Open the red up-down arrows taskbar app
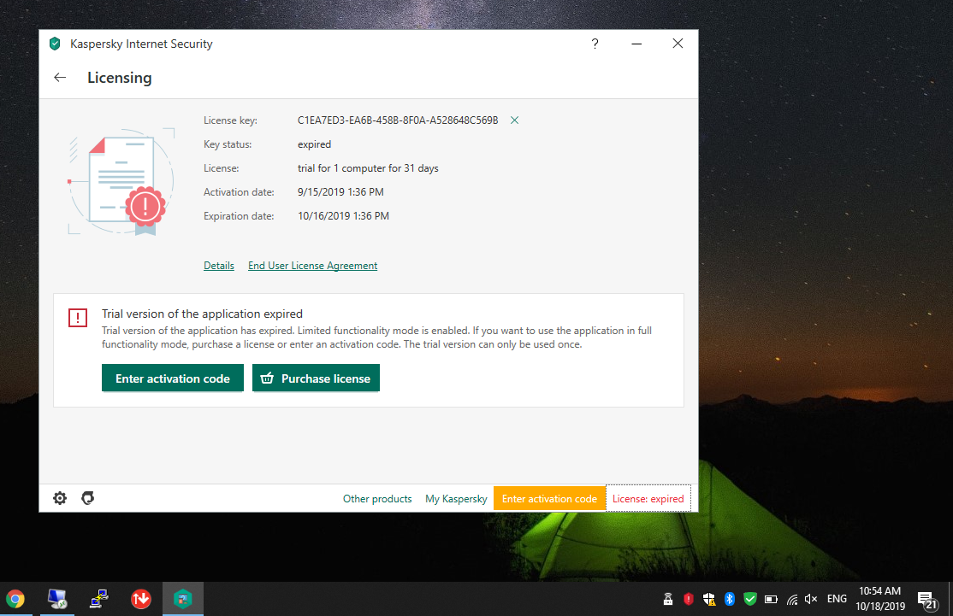 (141, 599)
